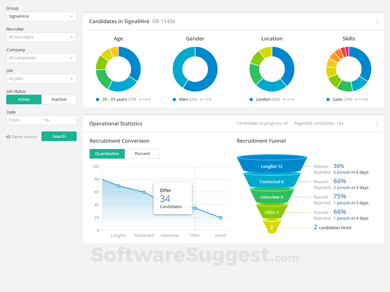The width and height of the screenshot is (390, 292).
Task: Select the Active job status
Action: coord(24,99)
